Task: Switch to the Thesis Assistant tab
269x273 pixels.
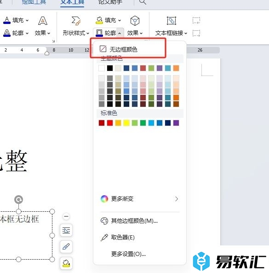Action: click(110, 2)
